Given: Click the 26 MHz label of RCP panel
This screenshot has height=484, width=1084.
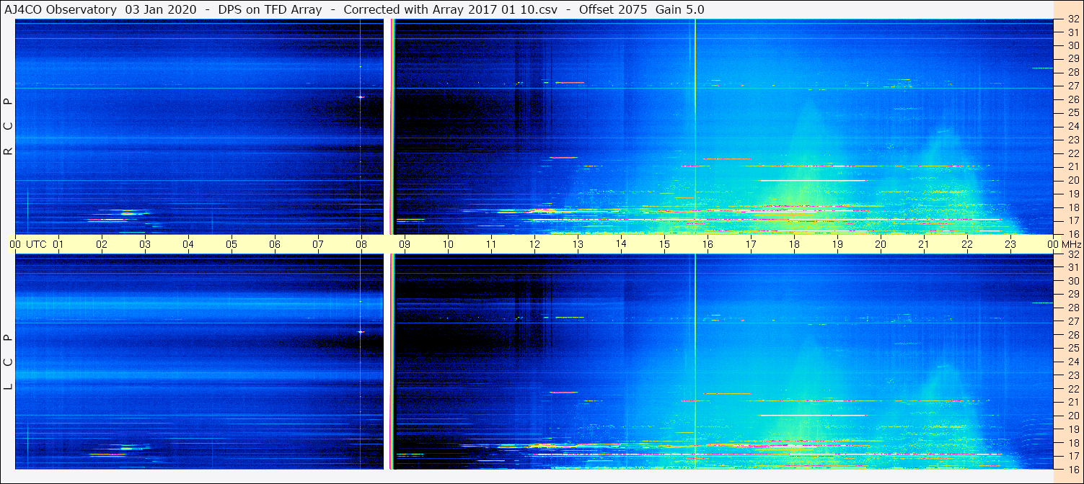Looking at the screenshot, I should point(1073,99).
